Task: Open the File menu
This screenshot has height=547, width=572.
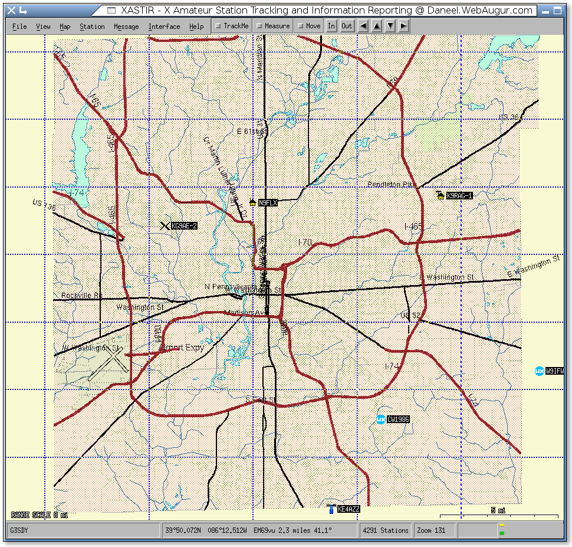Action: pyautogui.click(x=19, y=27)
